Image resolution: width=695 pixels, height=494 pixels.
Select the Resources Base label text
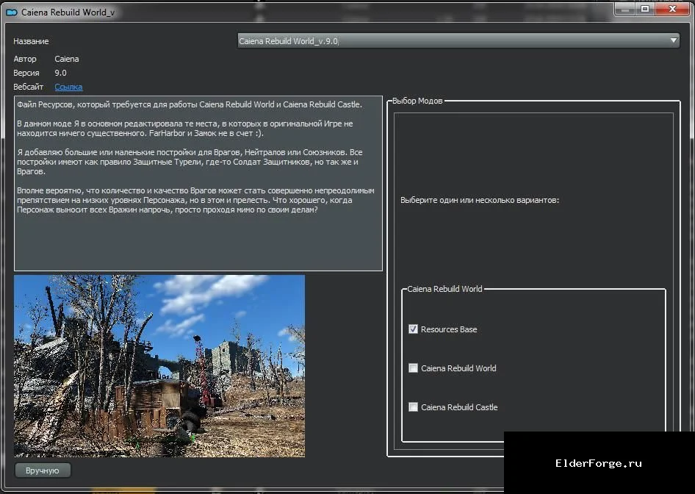[449, 329]
